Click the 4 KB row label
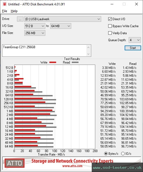 [x=10, y=79]
